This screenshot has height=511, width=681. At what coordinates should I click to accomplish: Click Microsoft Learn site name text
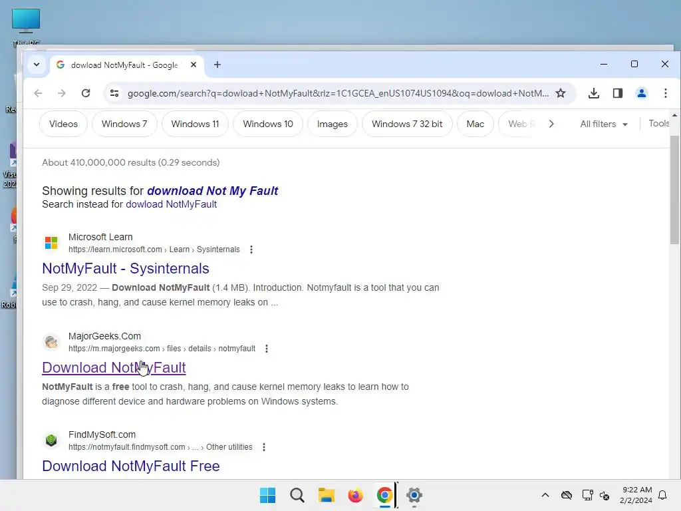pyautogui.click(x=100, y=237)
